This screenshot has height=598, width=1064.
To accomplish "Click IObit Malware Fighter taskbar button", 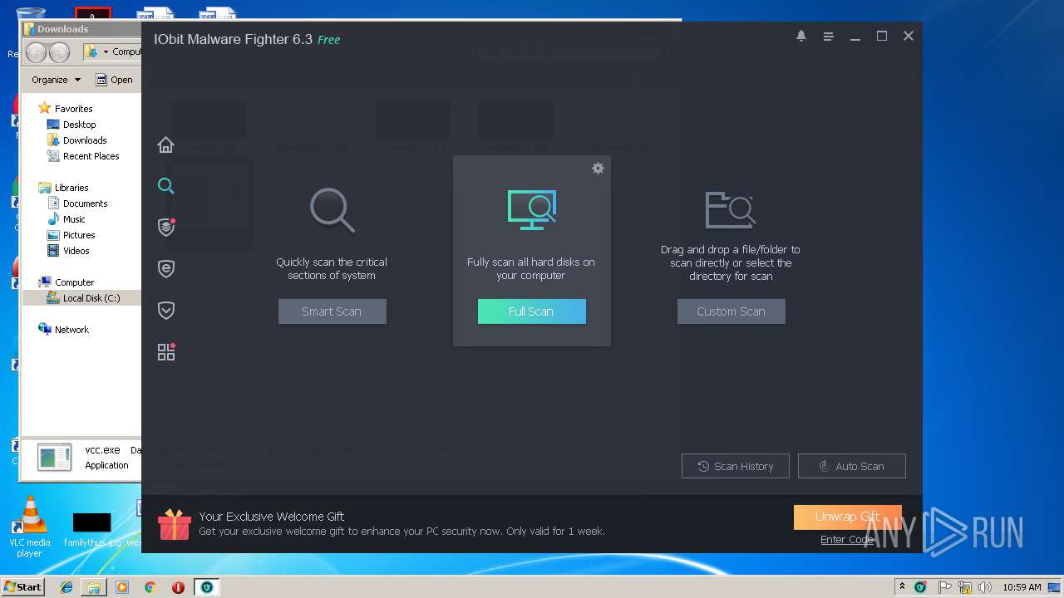I will click(206, 586).
